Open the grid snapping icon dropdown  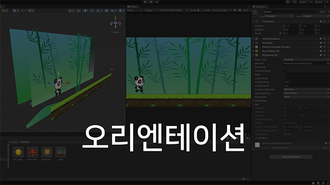[23, 11]
